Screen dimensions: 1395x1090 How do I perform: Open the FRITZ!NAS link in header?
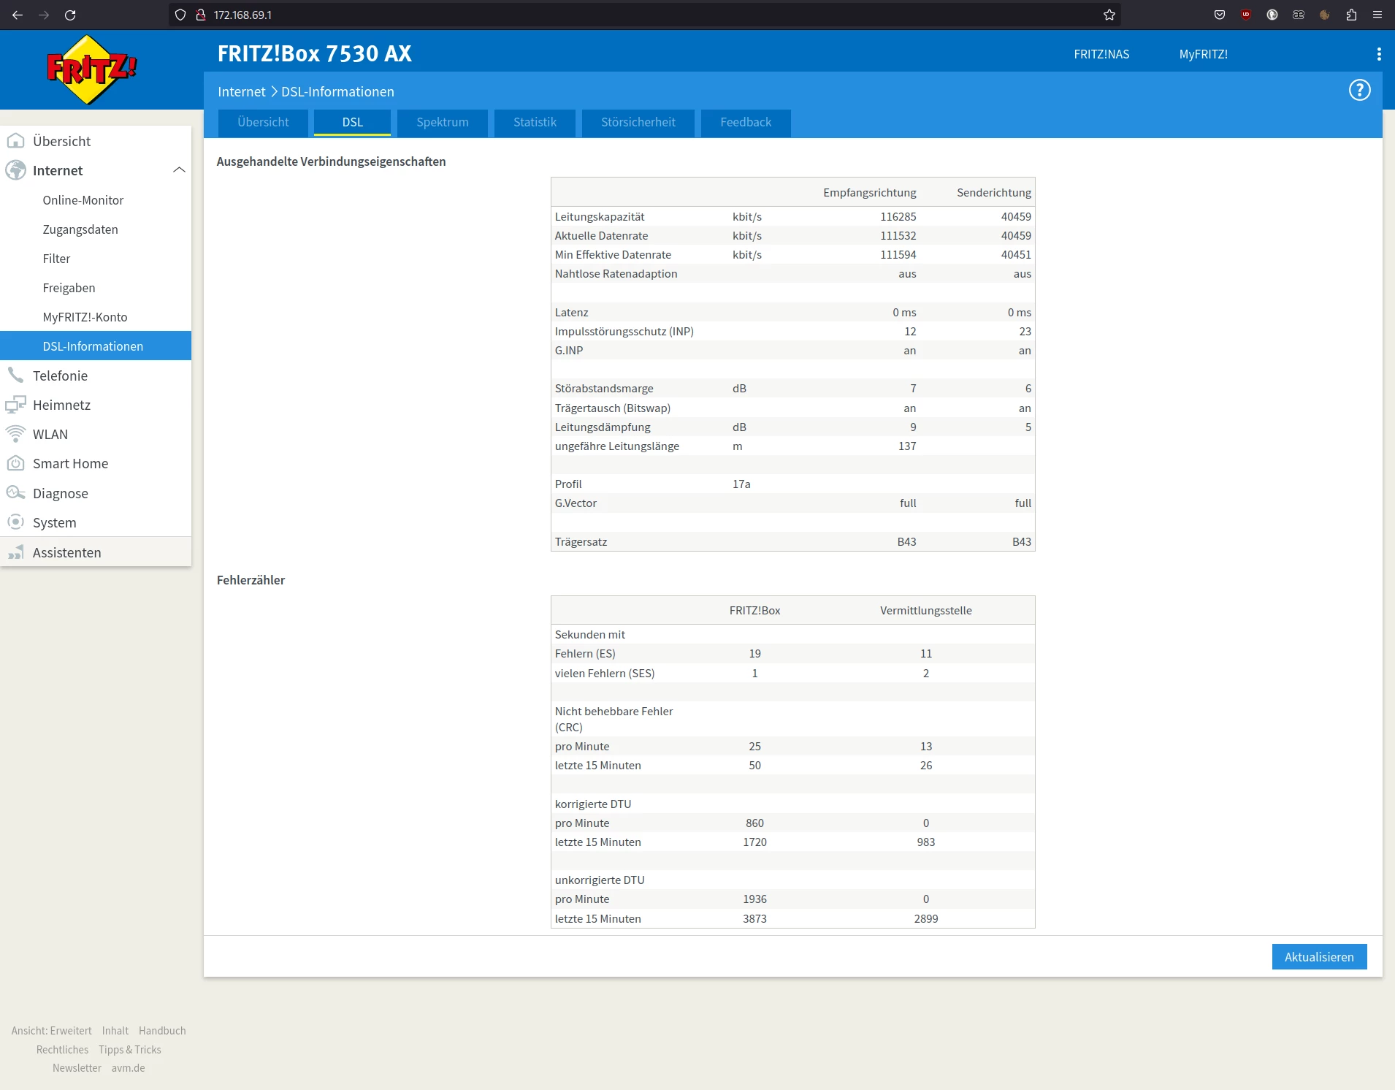coord(1101,54)
